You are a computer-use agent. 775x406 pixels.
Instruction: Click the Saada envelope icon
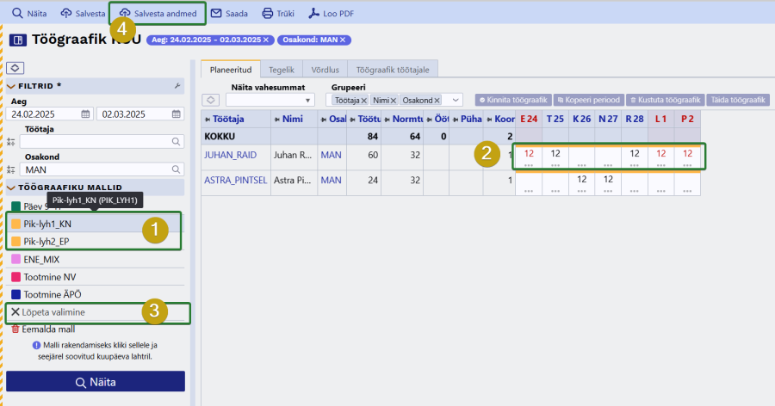216,14
